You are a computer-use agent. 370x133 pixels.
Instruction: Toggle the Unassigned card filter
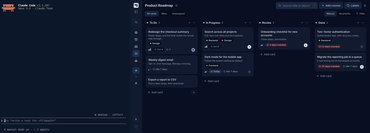178,13
